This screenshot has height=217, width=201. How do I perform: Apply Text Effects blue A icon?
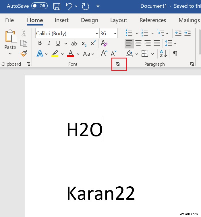pos(40,54)
